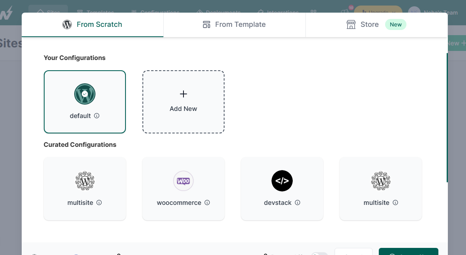Switch to the From Scratch tab
Image resolution: width=466 pixels, height=255 pixels.
coord(92,24)
